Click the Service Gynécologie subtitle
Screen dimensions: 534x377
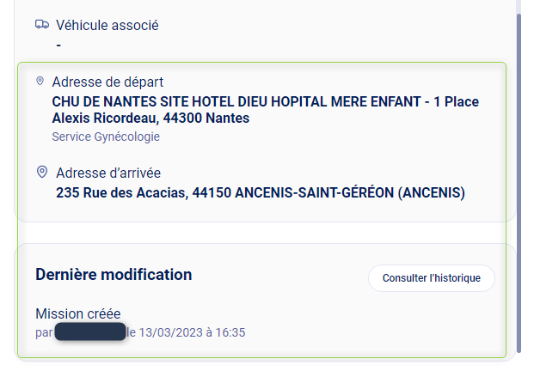point(106,137)
